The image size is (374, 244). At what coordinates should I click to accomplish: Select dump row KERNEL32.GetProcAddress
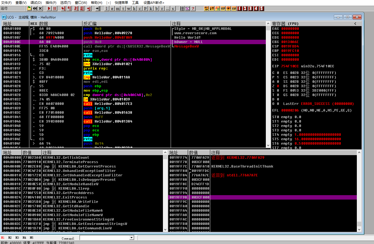click(x=83, y=193)
